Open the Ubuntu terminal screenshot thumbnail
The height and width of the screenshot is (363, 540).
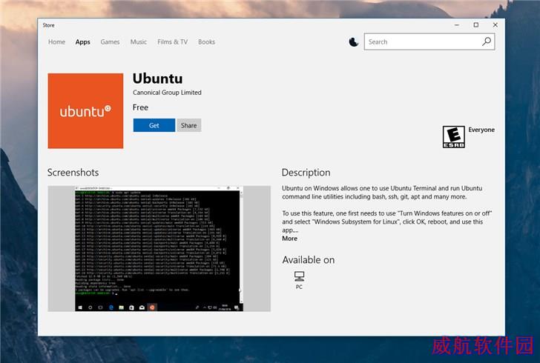159,248
